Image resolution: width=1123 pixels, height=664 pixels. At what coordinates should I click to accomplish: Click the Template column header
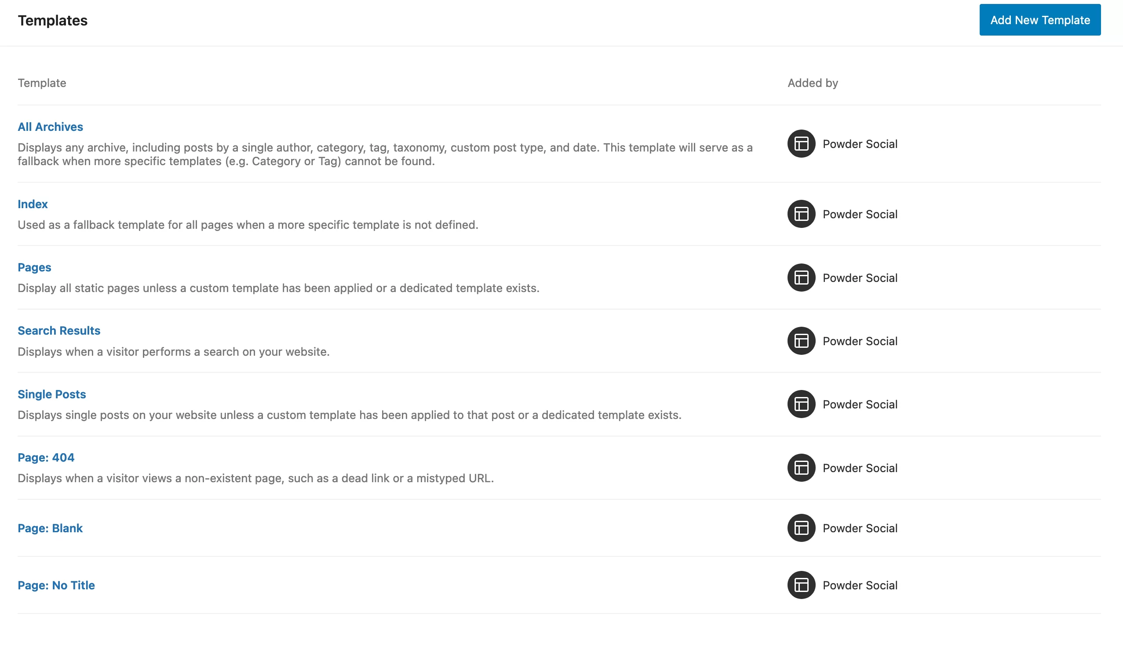[42, 83]
